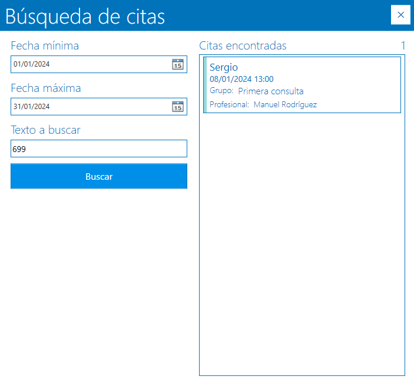The height and width of the screenshot is (386, 414).
Task: Click the Citas encontradas heading
Action: pyautogui.click(x=243, y=46)
